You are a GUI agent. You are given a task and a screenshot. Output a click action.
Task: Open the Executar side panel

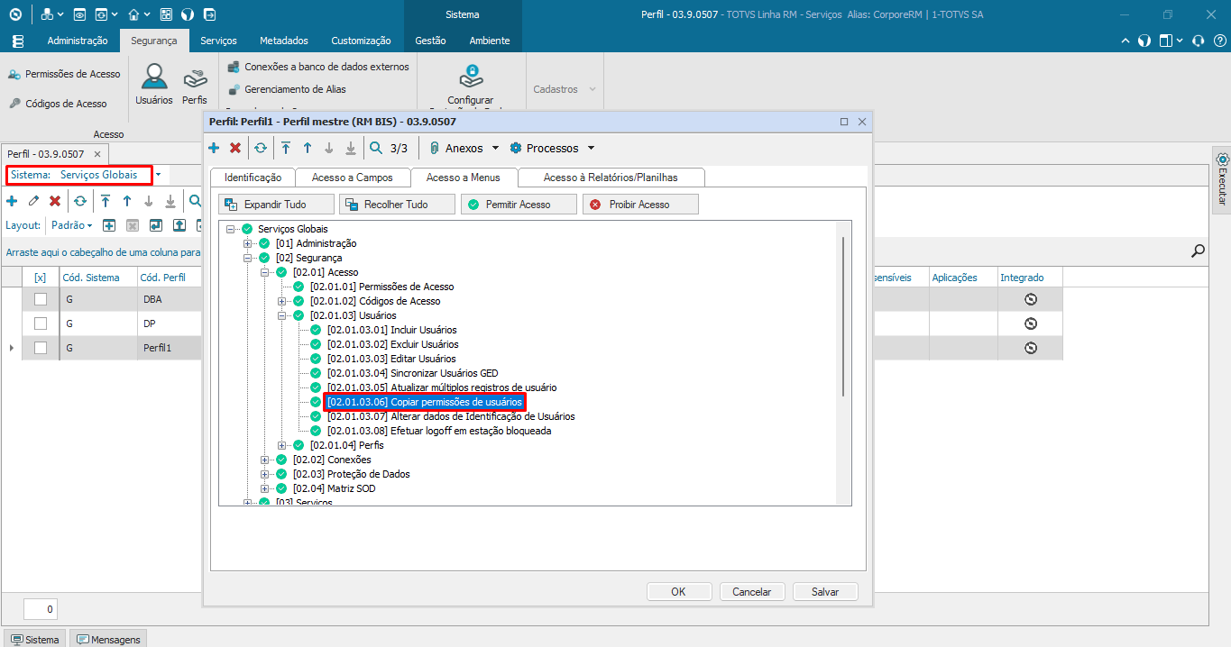(x=1222, y=178)
